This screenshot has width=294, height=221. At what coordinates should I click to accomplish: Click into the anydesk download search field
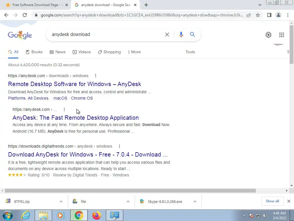click(107, 35)
